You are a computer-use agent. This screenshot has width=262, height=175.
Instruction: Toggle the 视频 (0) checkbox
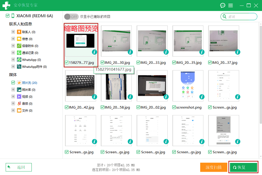point(13,97)
